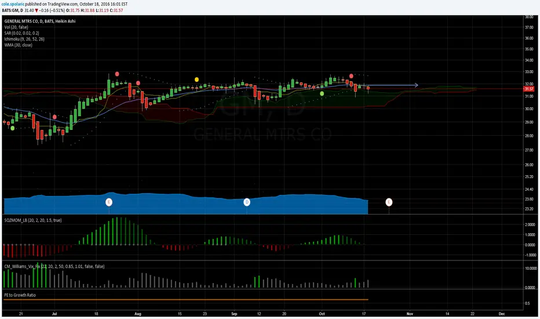Click the yellow signal dot on the chart

[196, 79]
